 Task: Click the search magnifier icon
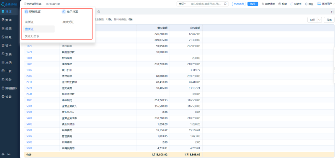click(225, 4)
